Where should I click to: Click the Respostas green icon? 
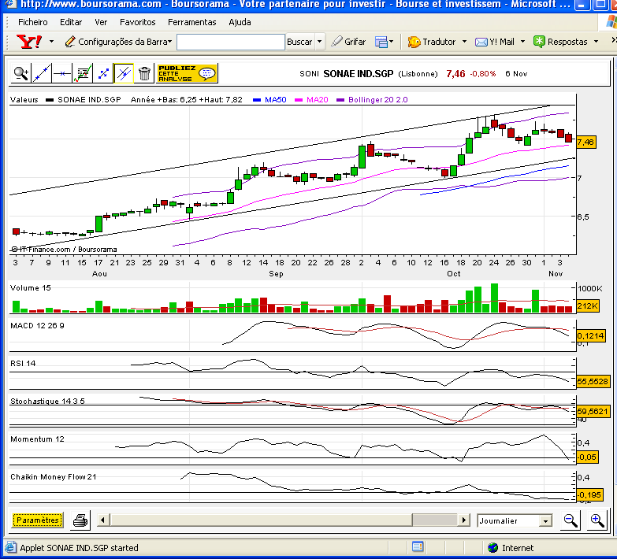pos(539,41)
